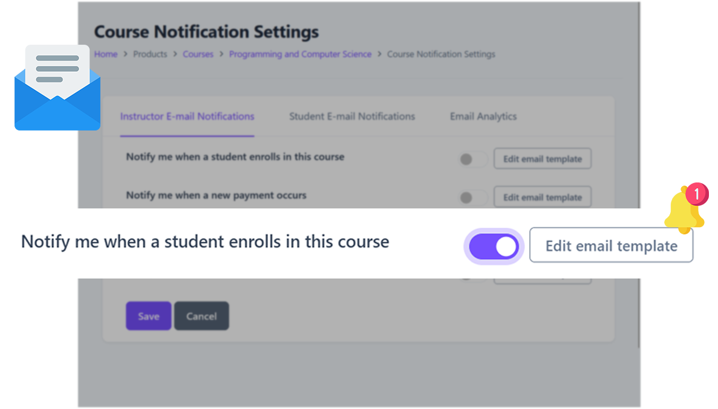
Task: Edit email template in small enrollment row
Action: [543, 159]
